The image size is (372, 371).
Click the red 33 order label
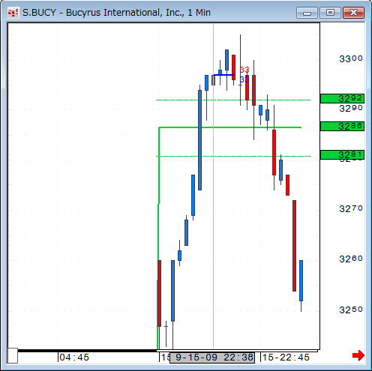coord(244,70)
